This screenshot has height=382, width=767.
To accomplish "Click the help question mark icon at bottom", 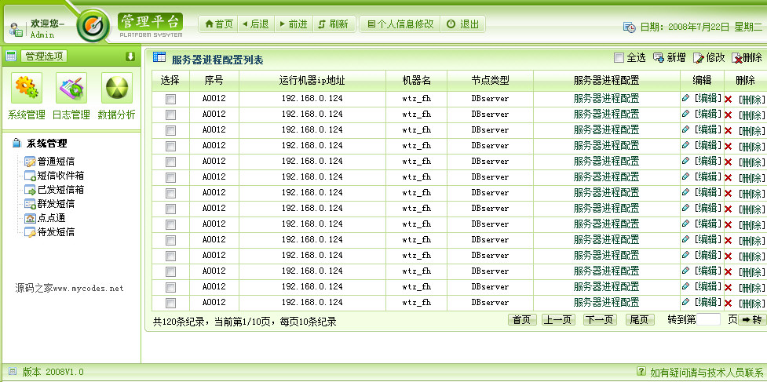I will [641, 371].
